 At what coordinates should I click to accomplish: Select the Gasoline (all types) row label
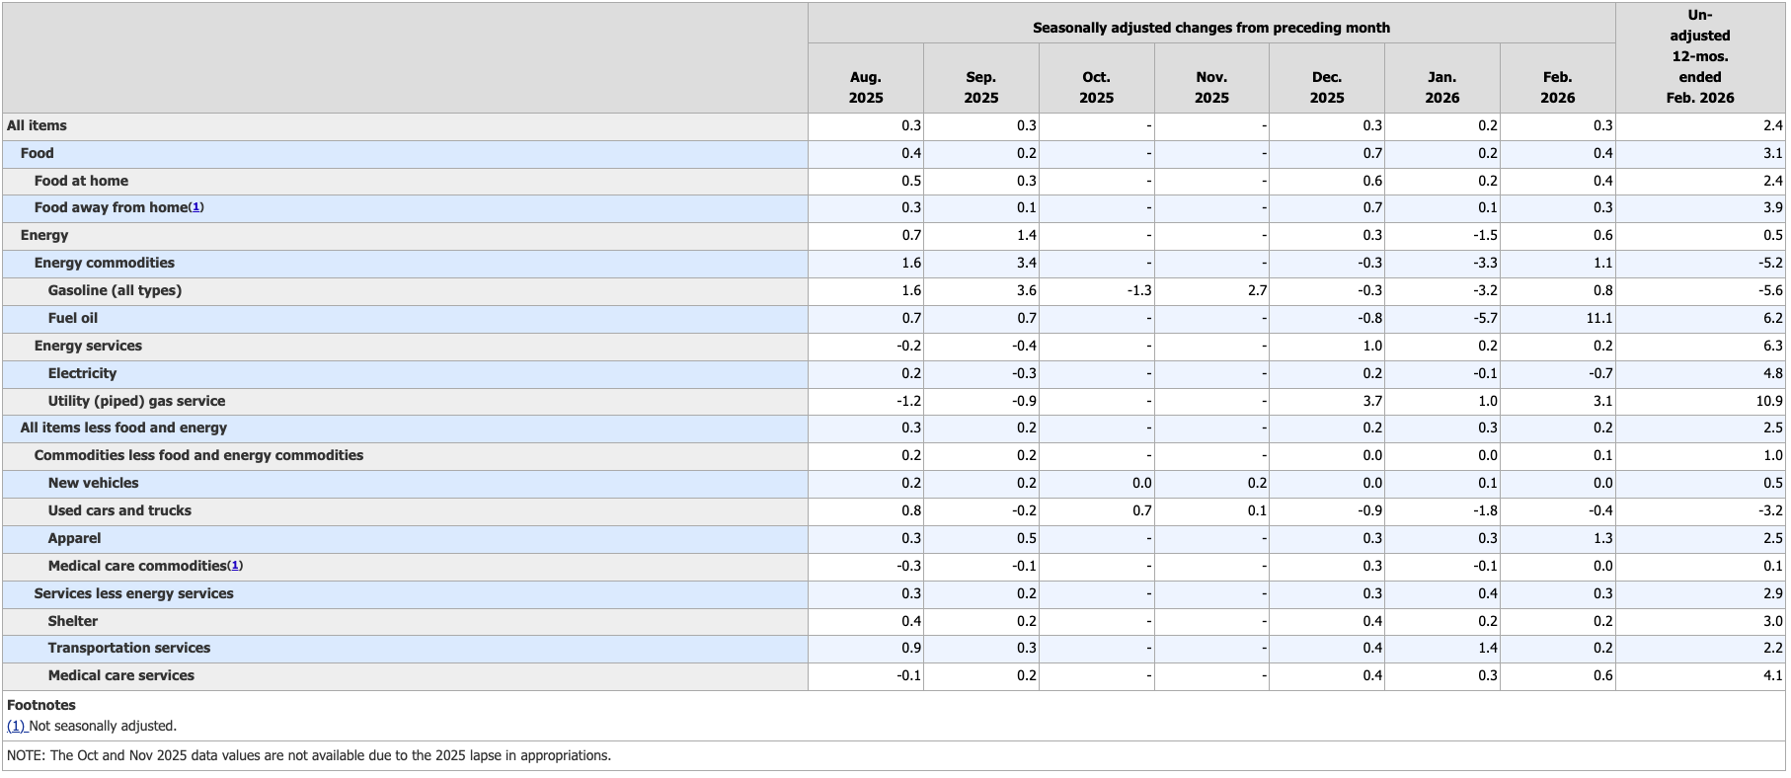click(x=115, y=290)
